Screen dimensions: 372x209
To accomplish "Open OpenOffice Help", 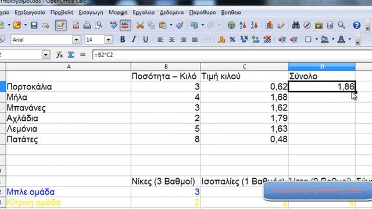I will coord(356,25).
